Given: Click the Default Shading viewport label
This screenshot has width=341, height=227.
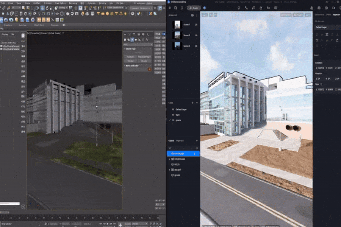Looking at the screenshot, I should 54,33.
